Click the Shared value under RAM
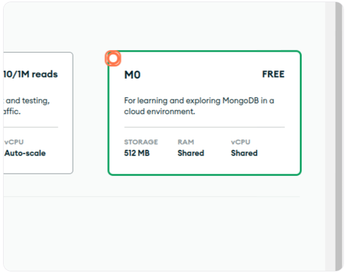Image resolution: width=346 pixels, height=274 pixels. pos(191,153)
